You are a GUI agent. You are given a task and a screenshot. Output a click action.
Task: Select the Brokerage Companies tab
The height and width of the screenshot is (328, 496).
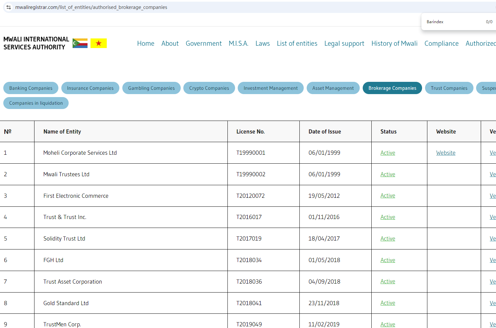392,88
